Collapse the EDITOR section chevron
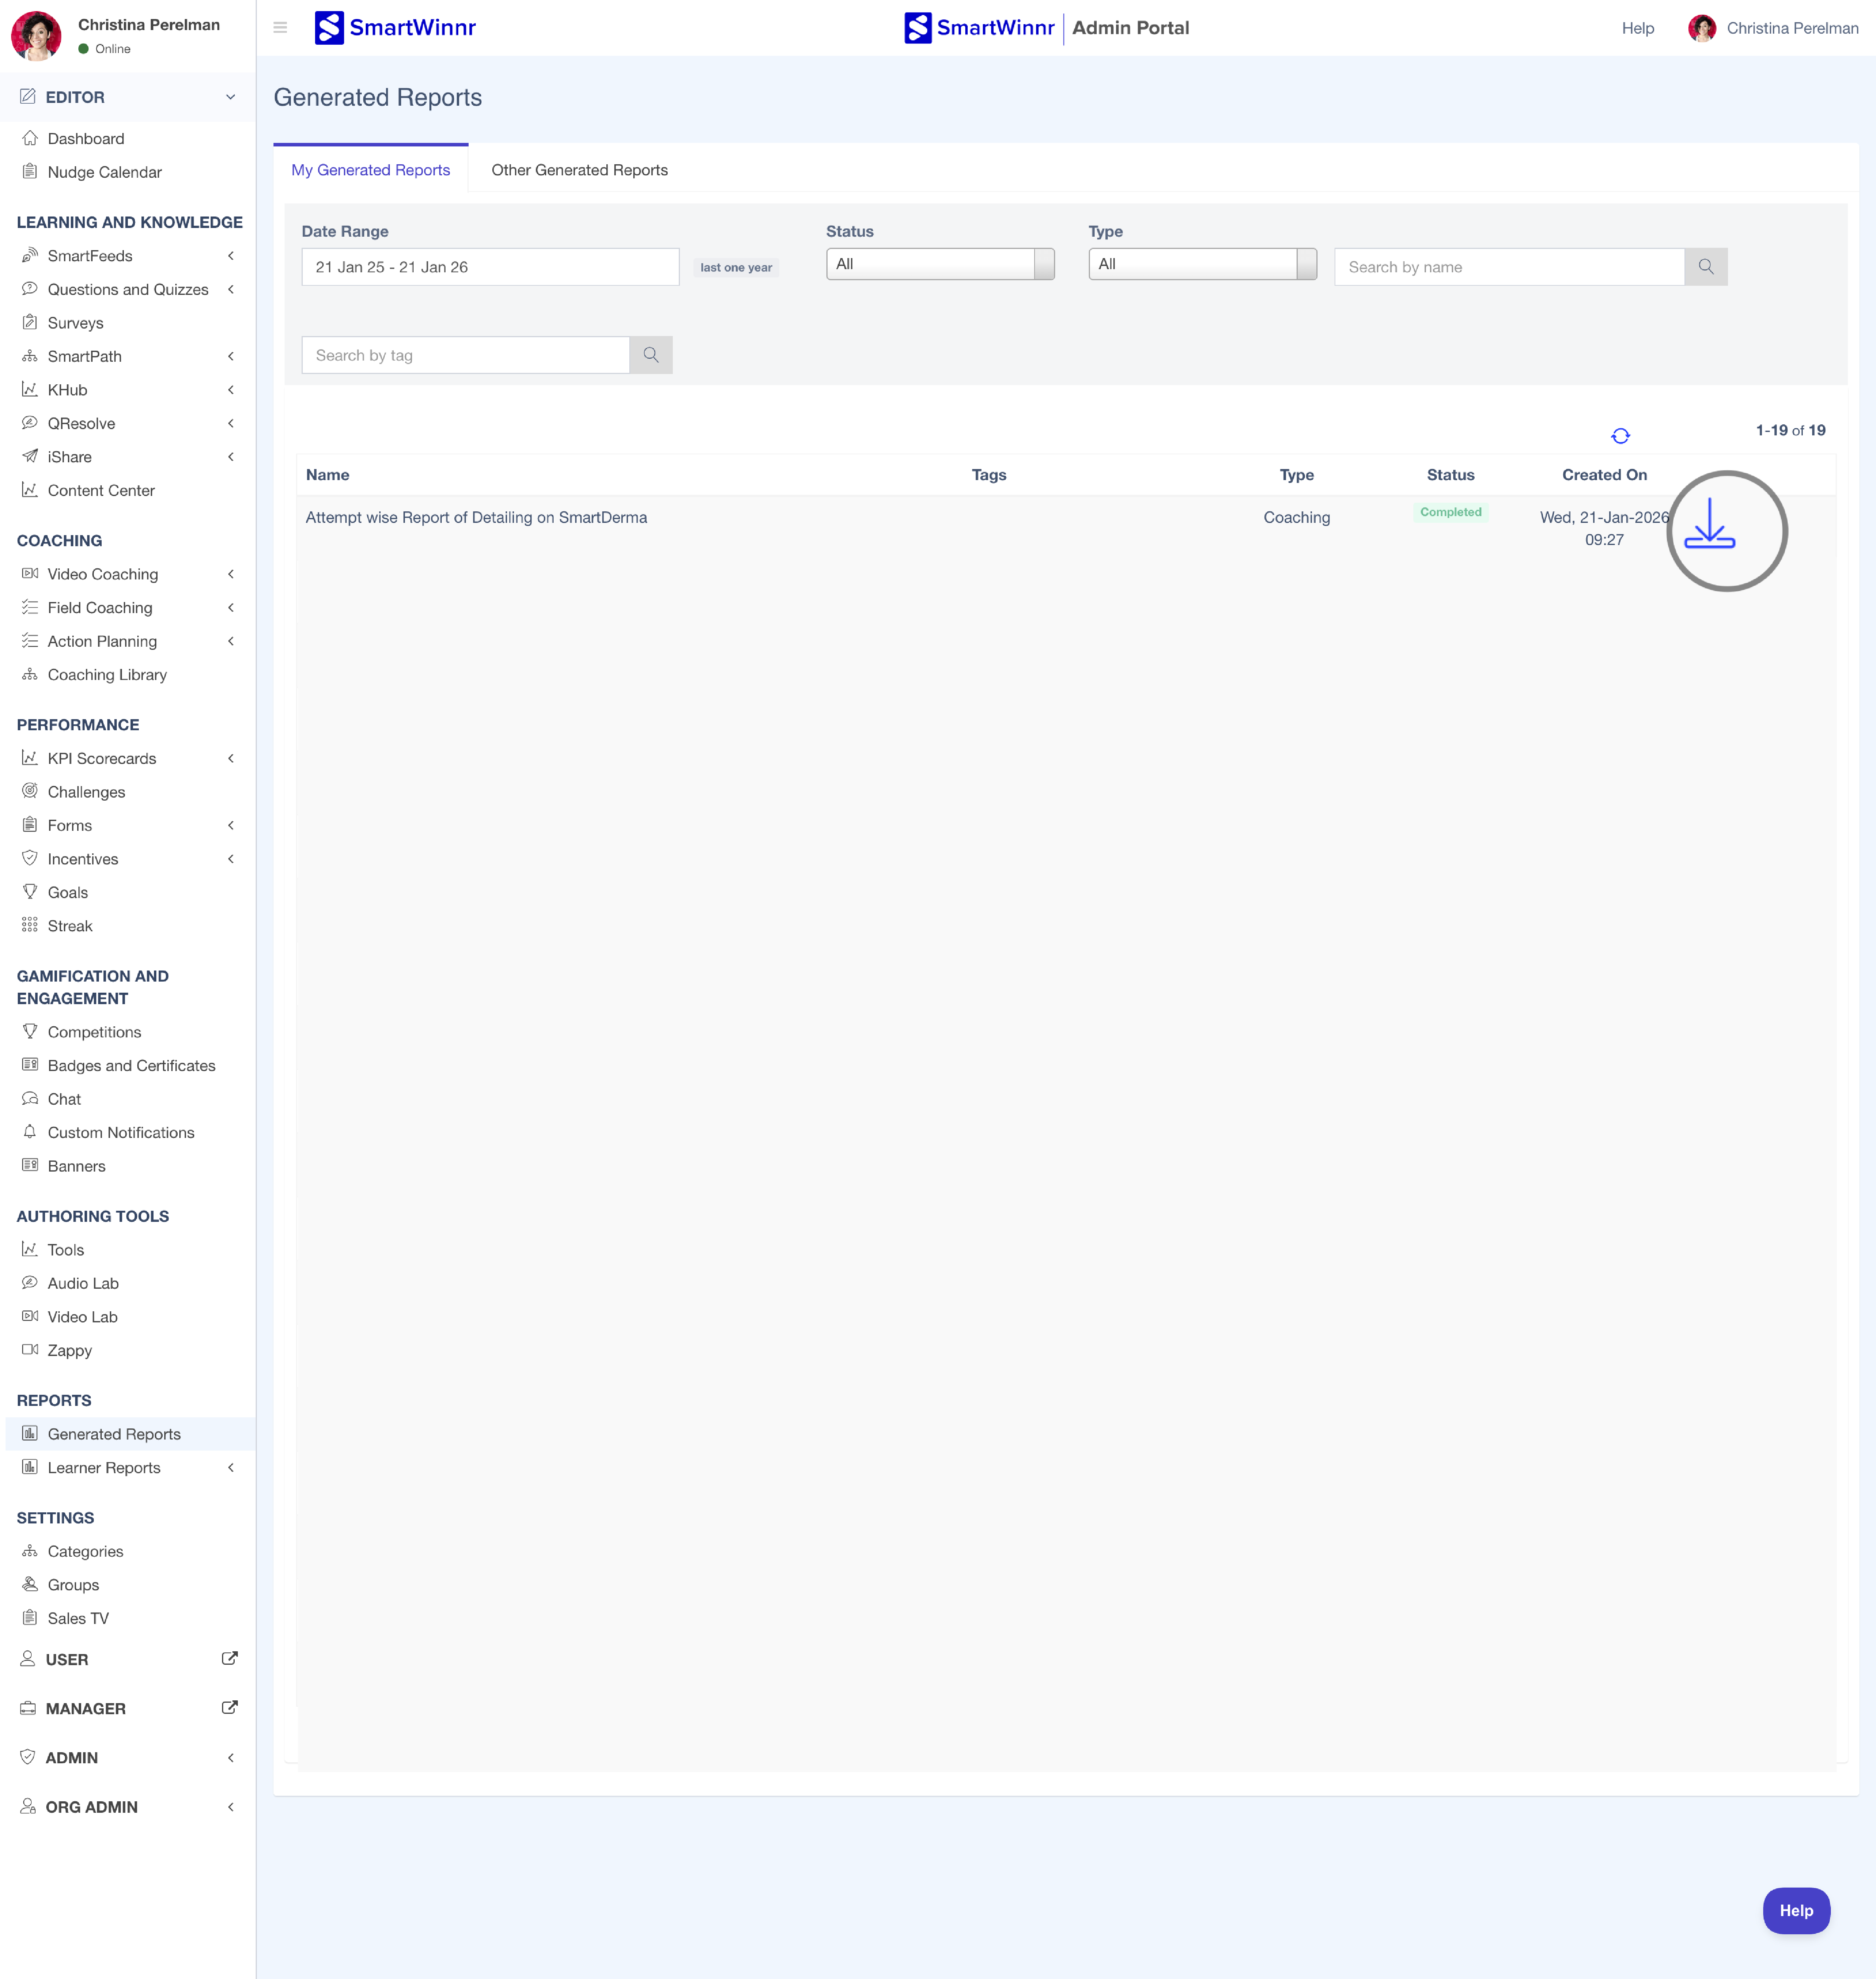 pyautogui.click(x=230, y=97)
